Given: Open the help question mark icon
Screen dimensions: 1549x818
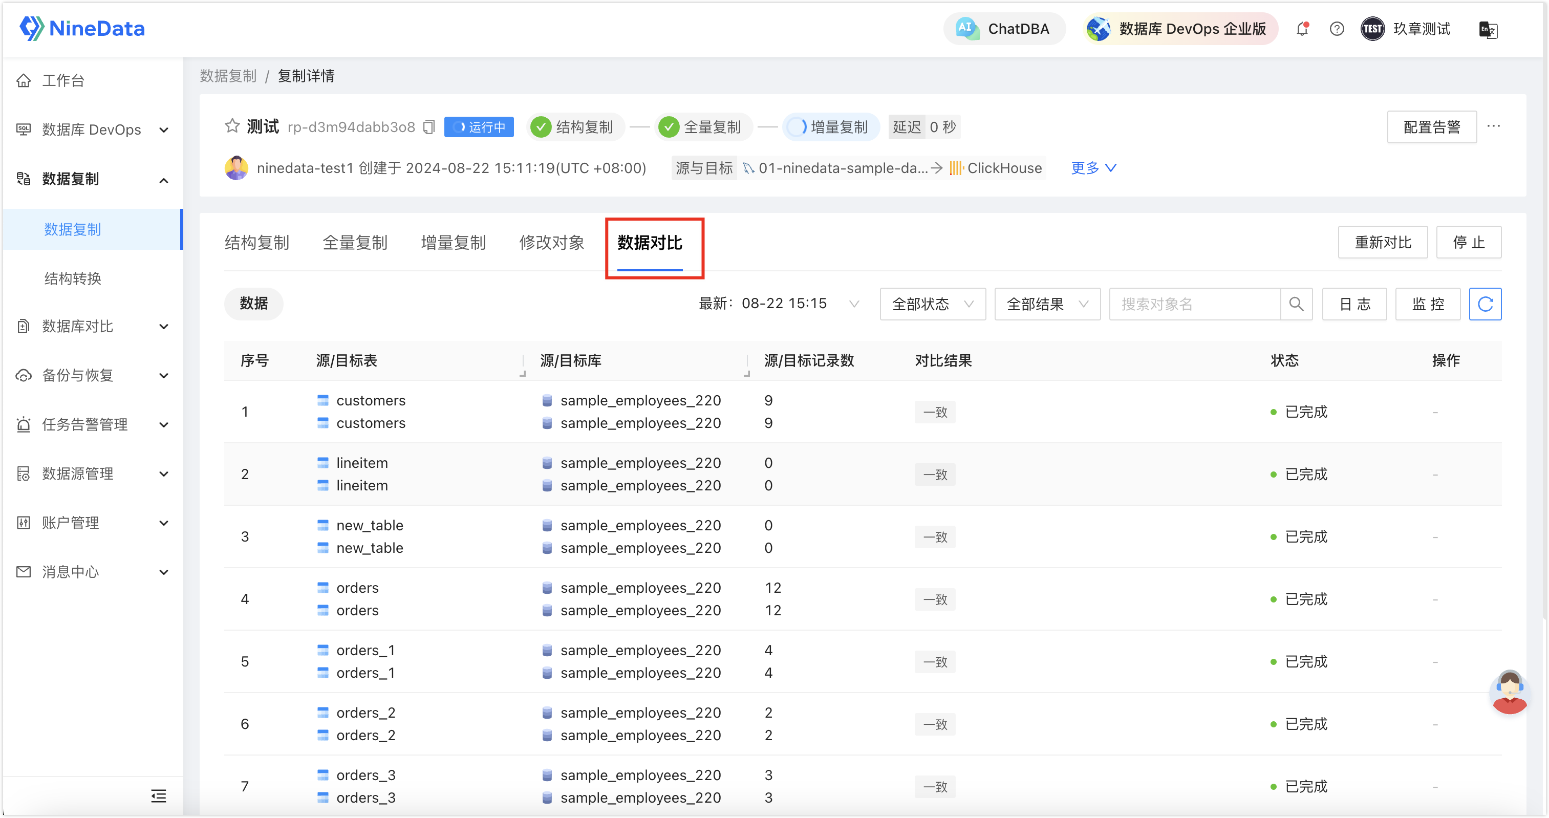Looking at the screenshot, I should click(x=1337, y=29).
